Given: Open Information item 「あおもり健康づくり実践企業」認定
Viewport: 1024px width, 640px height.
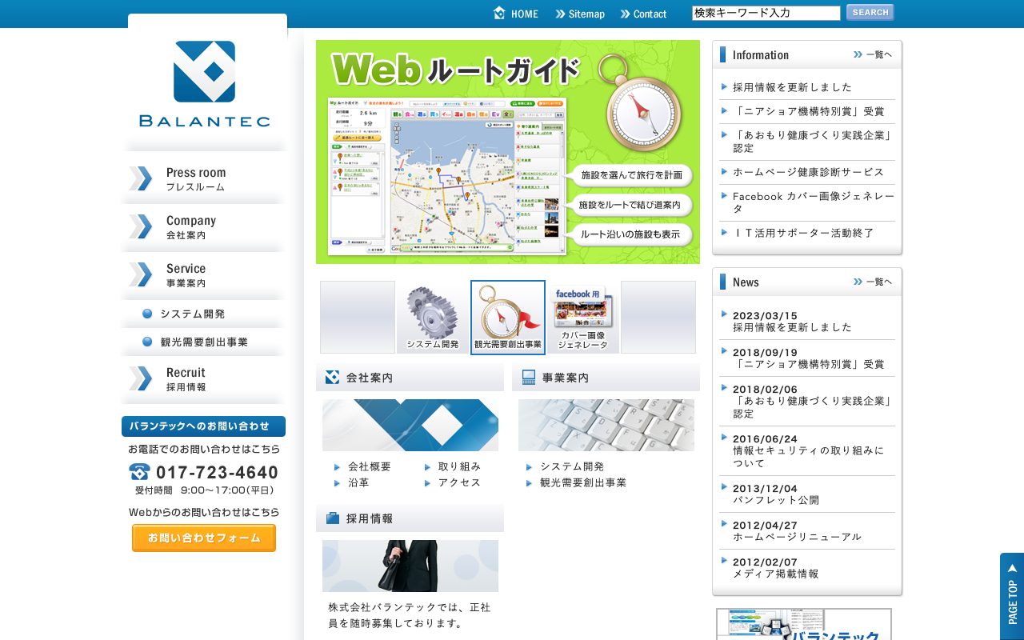Looking at the screenshot, I should (x=813, y=142).
